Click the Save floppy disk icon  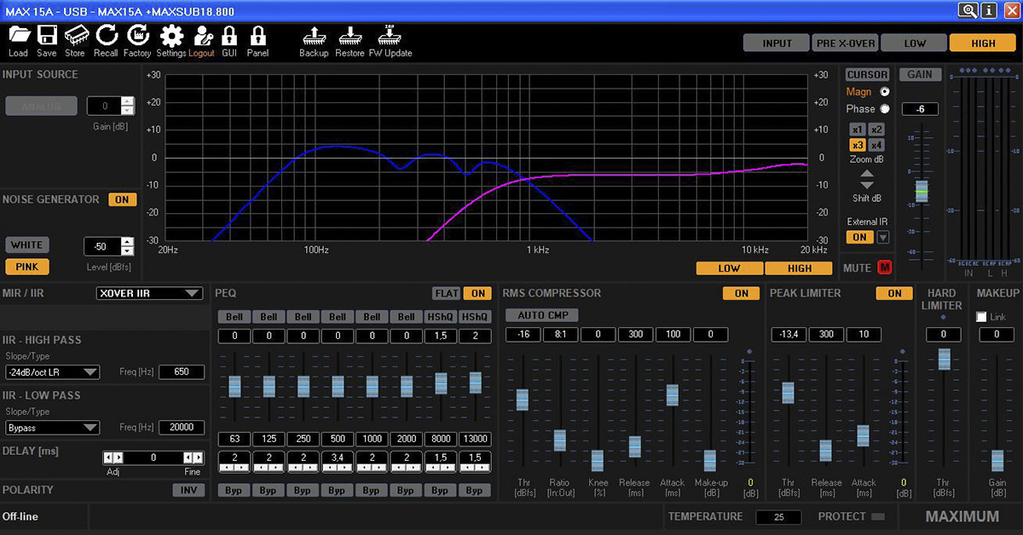pyautogui.click(x=47, y=36)
